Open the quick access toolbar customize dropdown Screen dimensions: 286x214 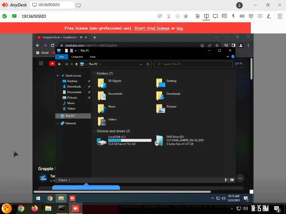pos(76,51)
